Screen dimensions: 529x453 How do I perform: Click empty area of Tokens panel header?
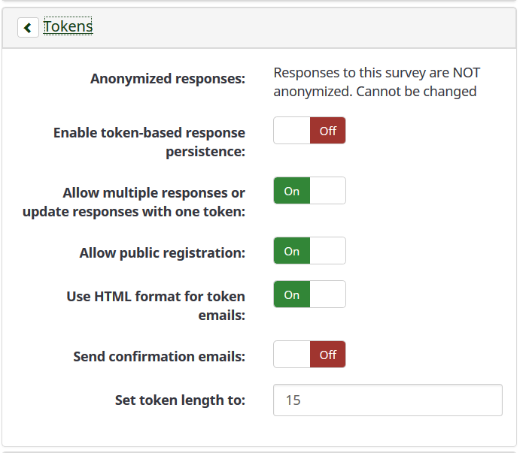tap(301, 28)
